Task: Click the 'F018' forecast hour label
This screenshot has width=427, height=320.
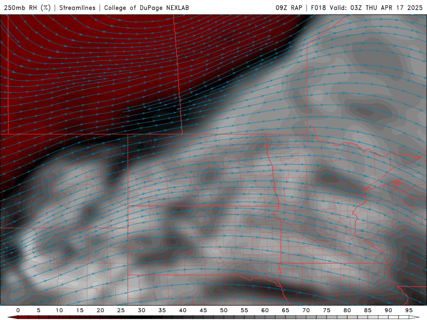Action: coord(318,7)
